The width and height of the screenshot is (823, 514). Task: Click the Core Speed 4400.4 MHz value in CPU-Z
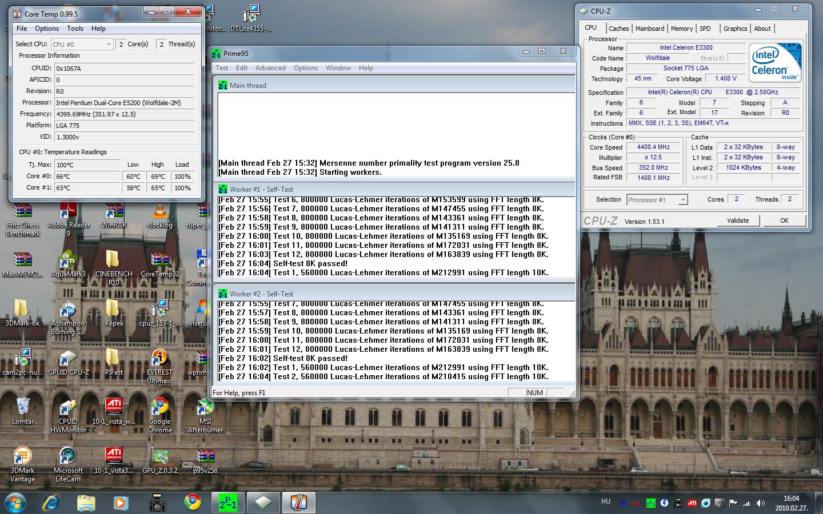tap(653, 147)
